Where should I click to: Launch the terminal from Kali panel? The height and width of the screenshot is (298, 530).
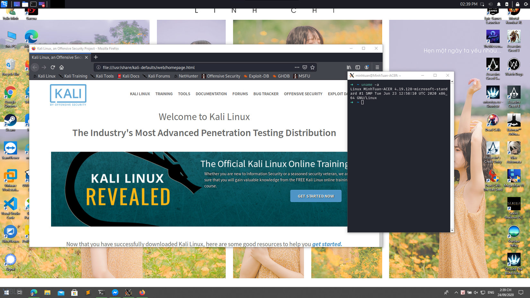click(33, 4)
